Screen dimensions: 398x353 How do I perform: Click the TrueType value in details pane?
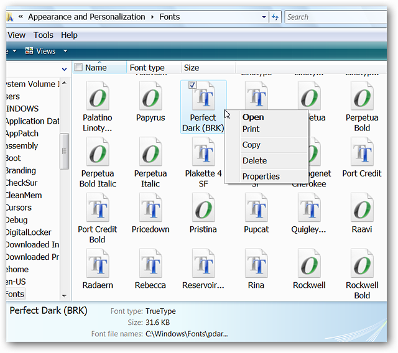pyautogui.click(x=160, y=311)
